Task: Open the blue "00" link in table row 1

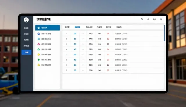Action: point(75,34)
